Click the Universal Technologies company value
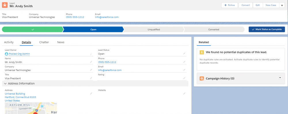Screen dimensions: 288x114 pos(18,70)
